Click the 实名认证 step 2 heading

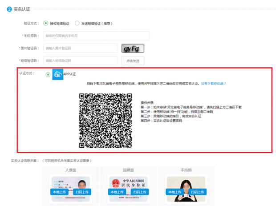tap(22, 9)
